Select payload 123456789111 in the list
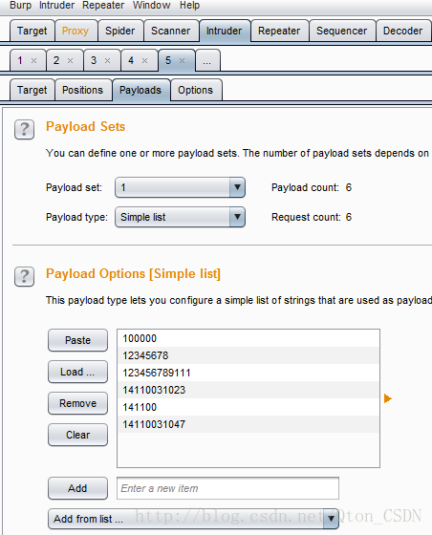 [248, 373]
